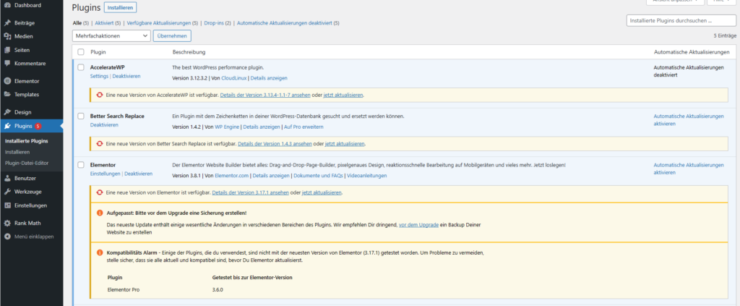Click the vor dem Upgrade link
The height and width of the screenshot is (306, 740).
(419, 225)
